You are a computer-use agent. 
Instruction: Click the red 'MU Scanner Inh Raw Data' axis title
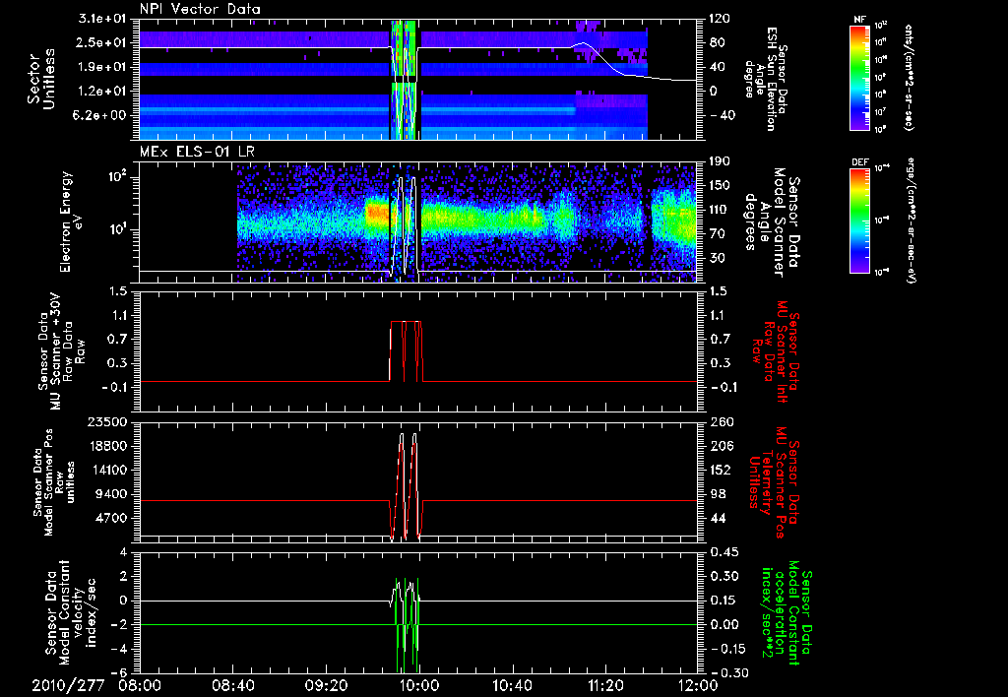click(x=775, y=351)
